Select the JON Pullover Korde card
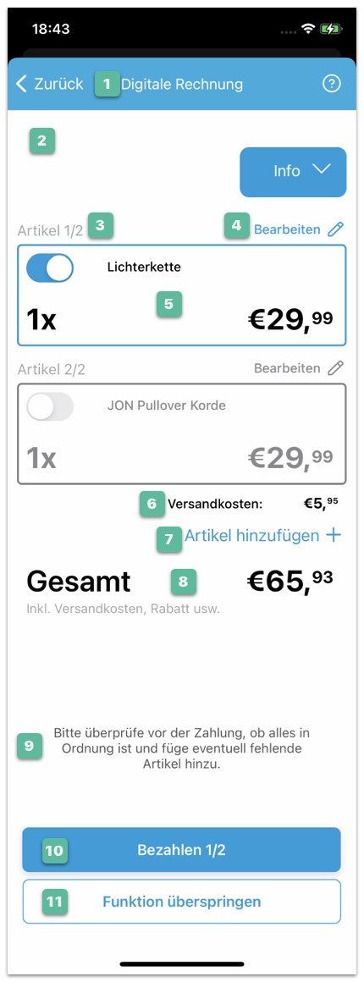This screenshot has width=364, height=982. 182,434
